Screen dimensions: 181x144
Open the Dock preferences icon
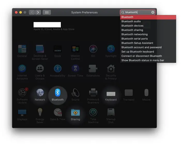click(x=58, y=49)
